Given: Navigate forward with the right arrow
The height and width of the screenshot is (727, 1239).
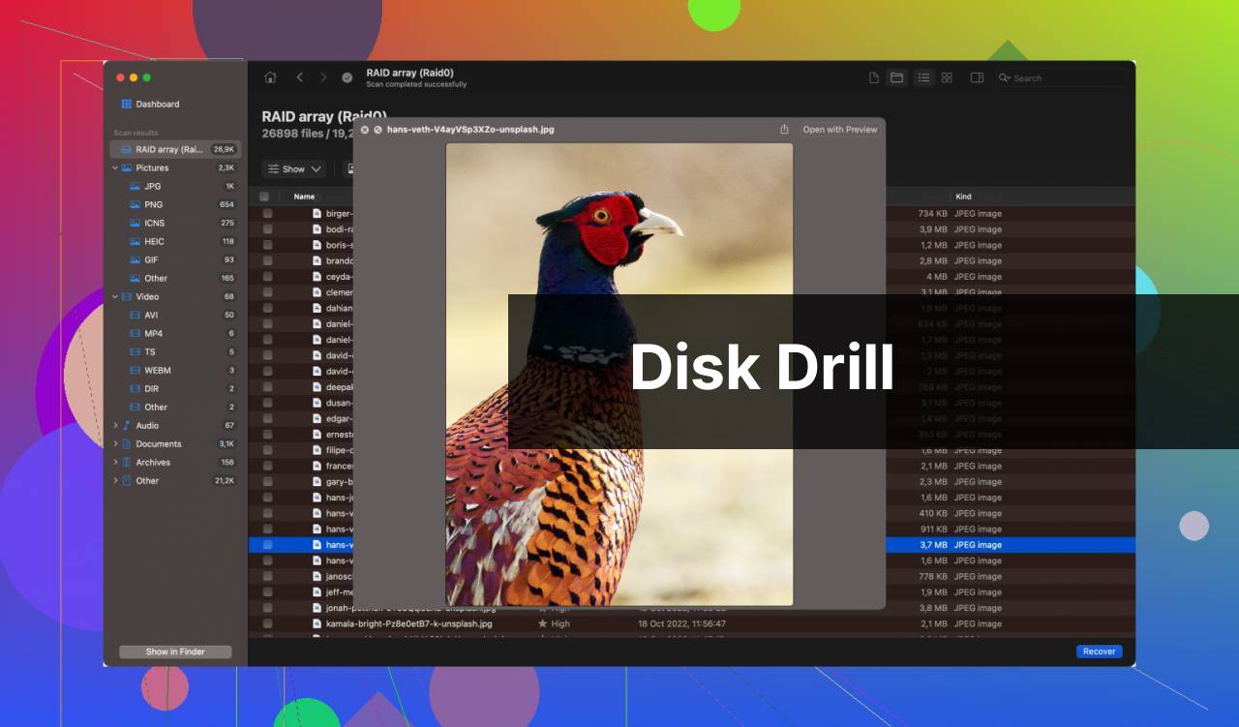Looking at the screenshot, I should click(323, 77).
